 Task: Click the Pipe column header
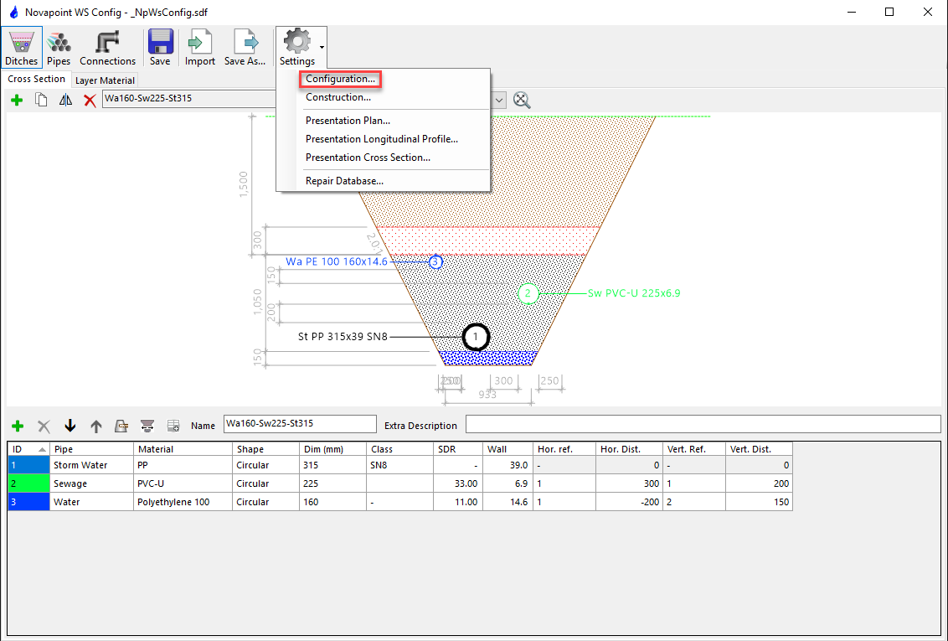(91, 449)
